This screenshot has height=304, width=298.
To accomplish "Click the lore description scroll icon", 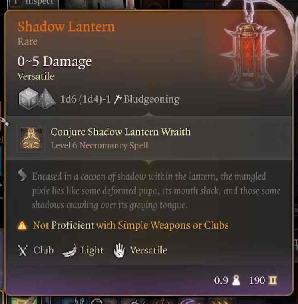I will pyautogui.click(x=22, y=175).
